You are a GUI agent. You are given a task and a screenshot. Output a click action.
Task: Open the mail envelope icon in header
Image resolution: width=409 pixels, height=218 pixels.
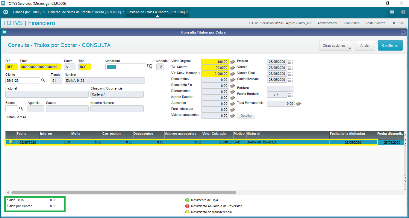pyautogui.click(x=392, y=12)
